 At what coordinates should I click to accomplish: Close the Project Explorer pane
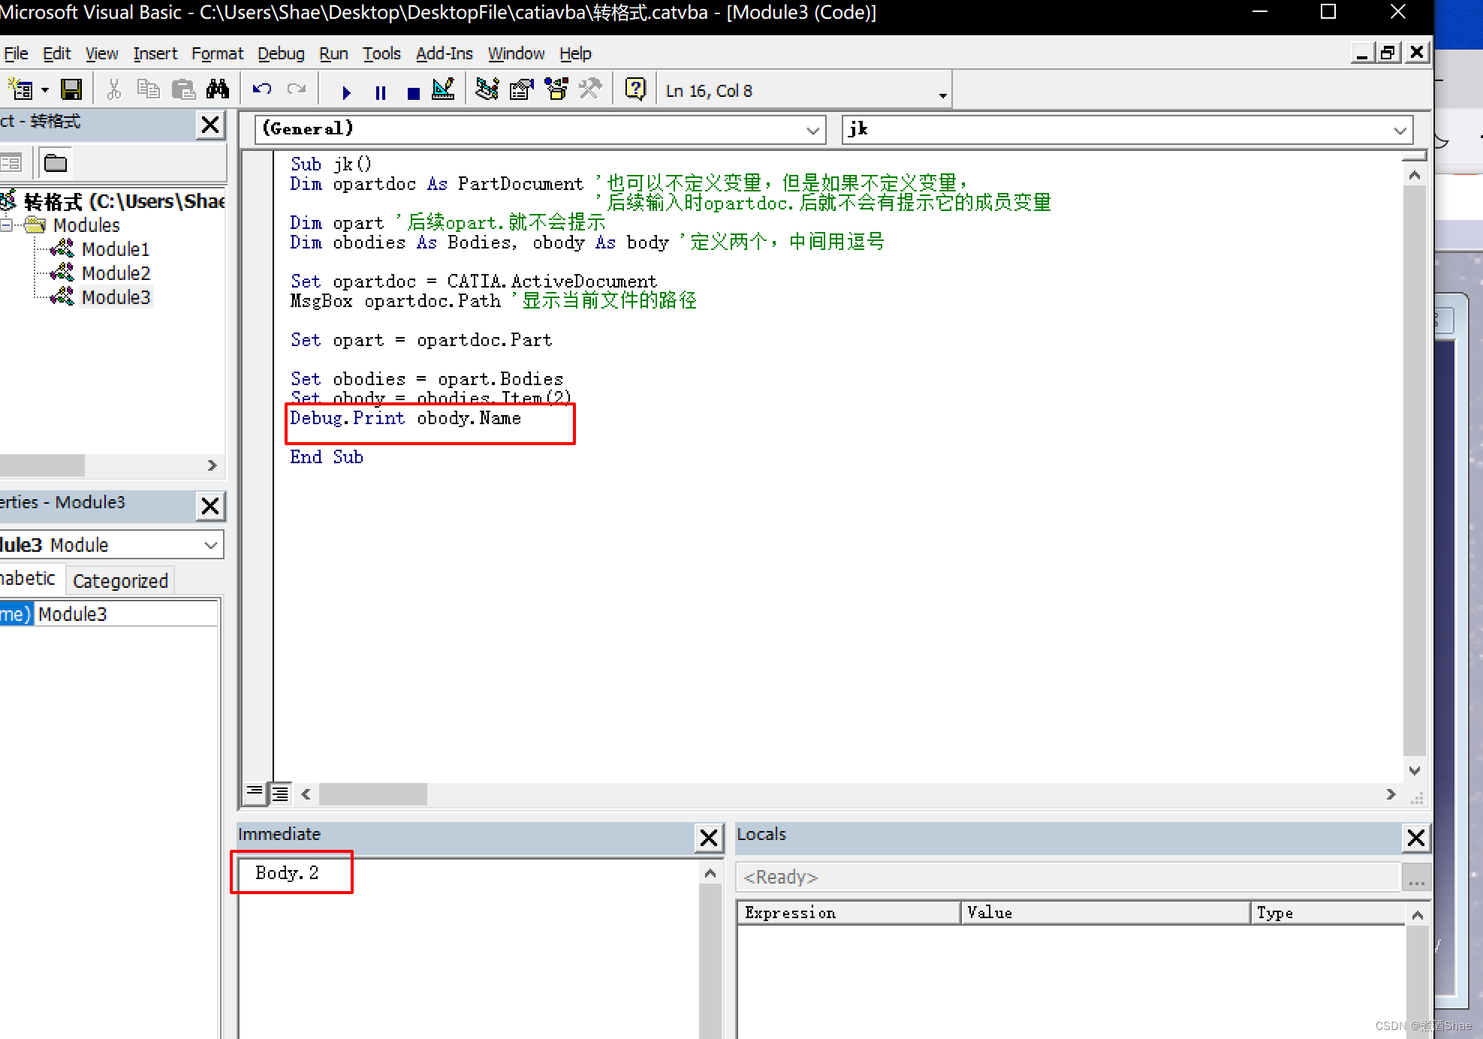pos(211,125)
